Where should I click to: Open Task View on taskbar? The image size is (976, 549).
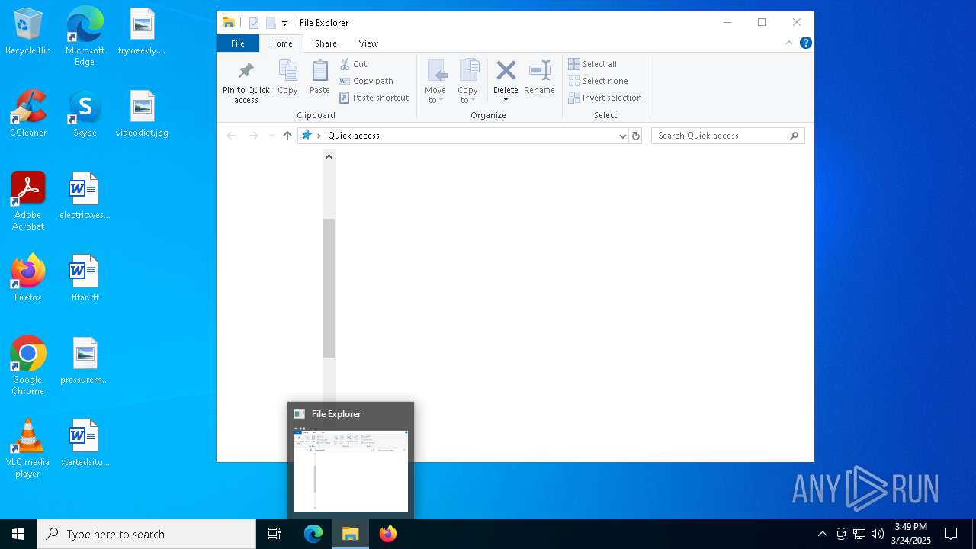click(x=274, y=534)
